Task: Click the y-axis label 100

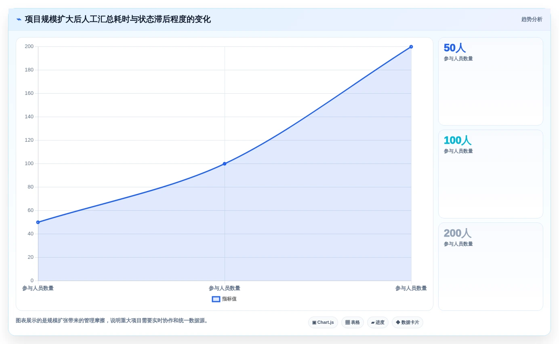Action: (29, 164)
